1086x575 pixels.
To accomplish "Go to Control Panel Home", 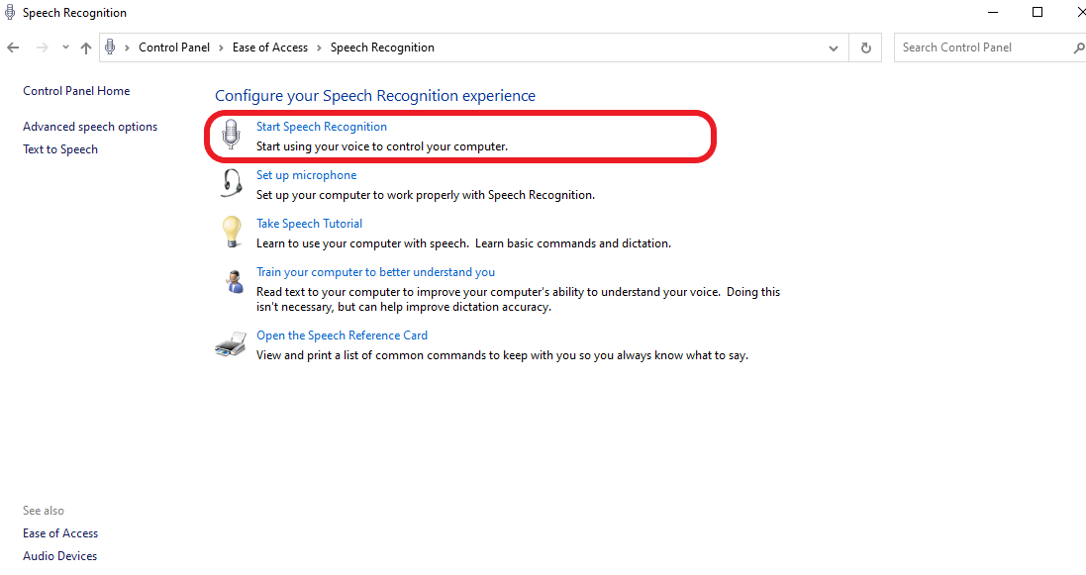I will [76, 91].
